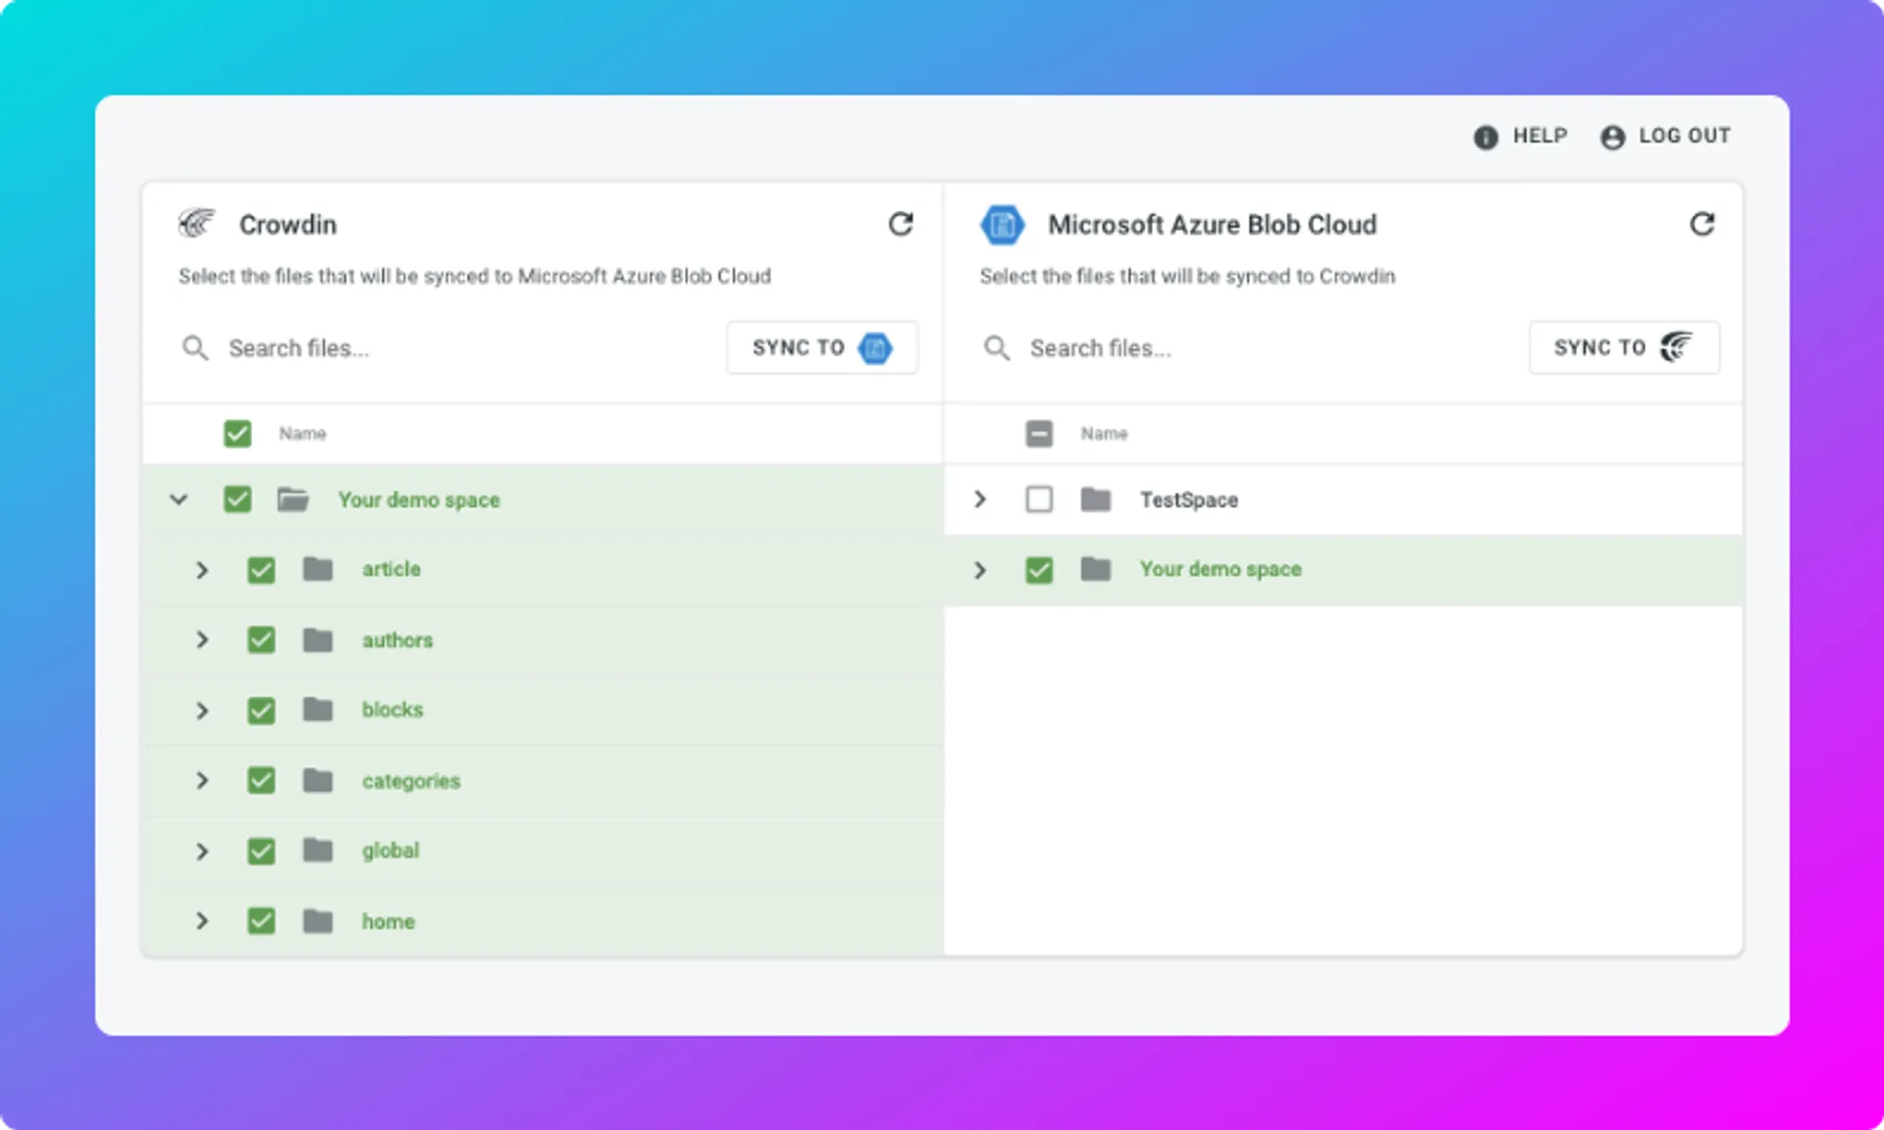This screenshot has width=1884, height=1130.
Task: Select the article folder name
Action: tap(392, 569)
